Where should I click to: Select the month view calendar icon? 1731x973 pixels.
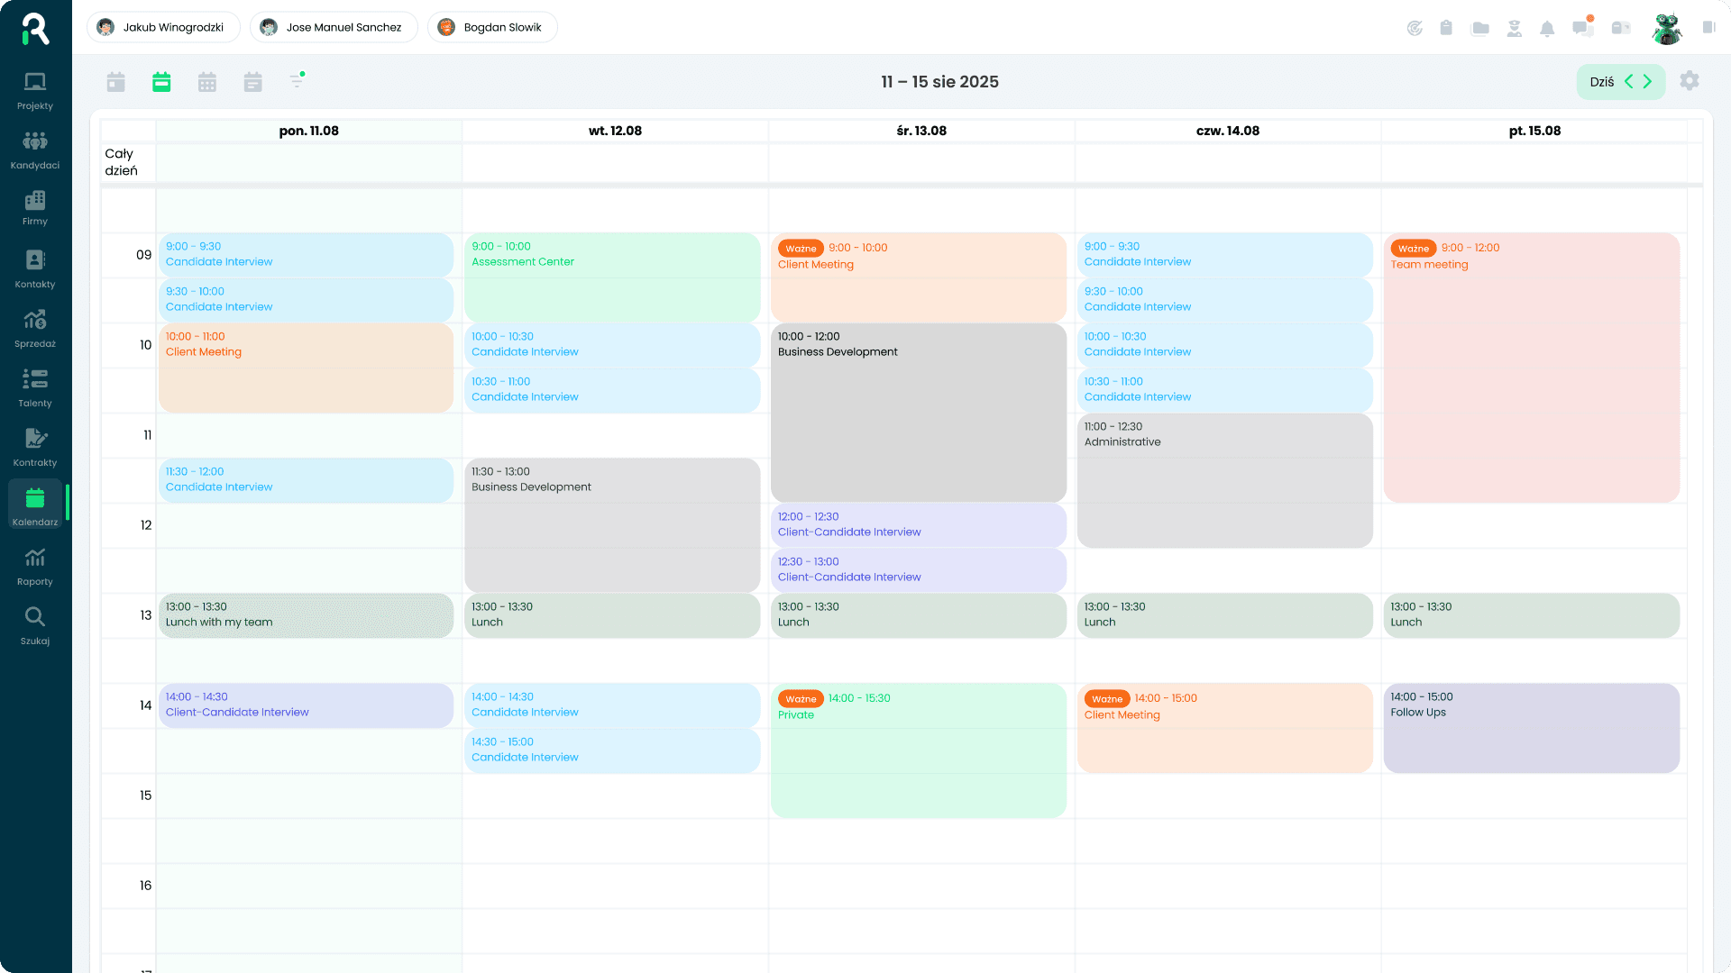[207, 82]
